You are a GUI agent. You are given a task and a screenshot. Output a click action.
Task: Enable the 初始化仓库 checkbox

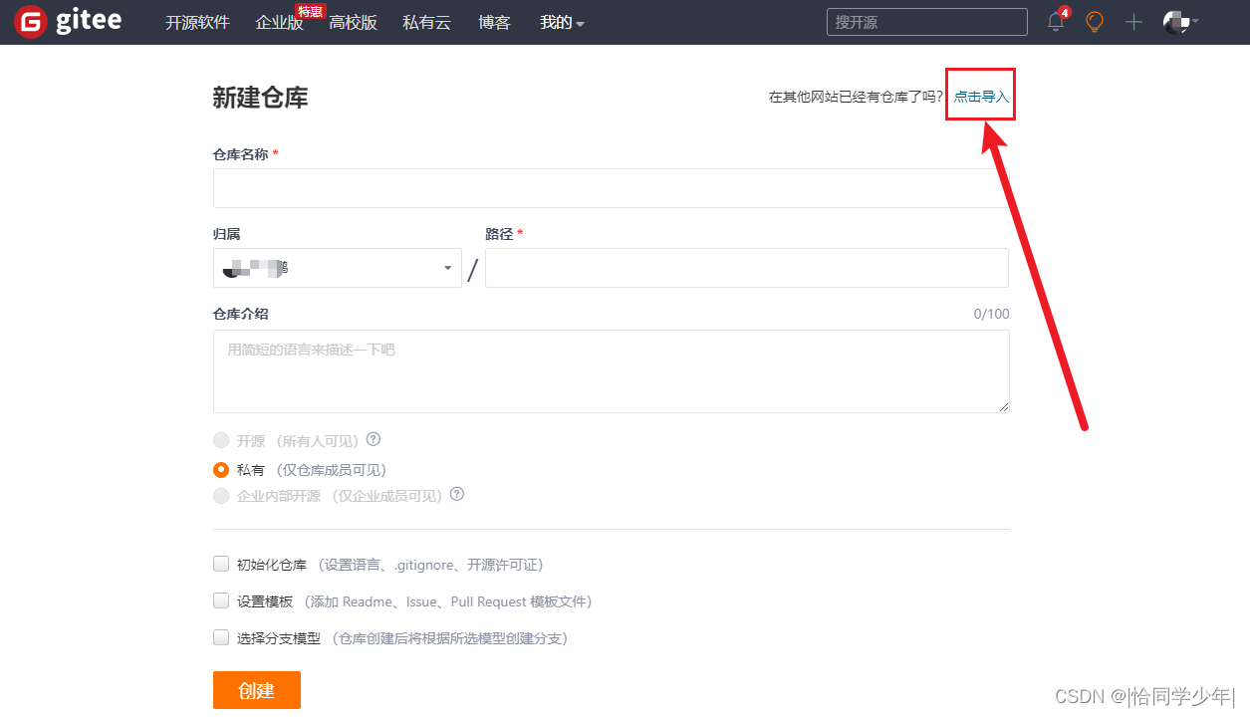pyautogui.click(x=220, y=563)
